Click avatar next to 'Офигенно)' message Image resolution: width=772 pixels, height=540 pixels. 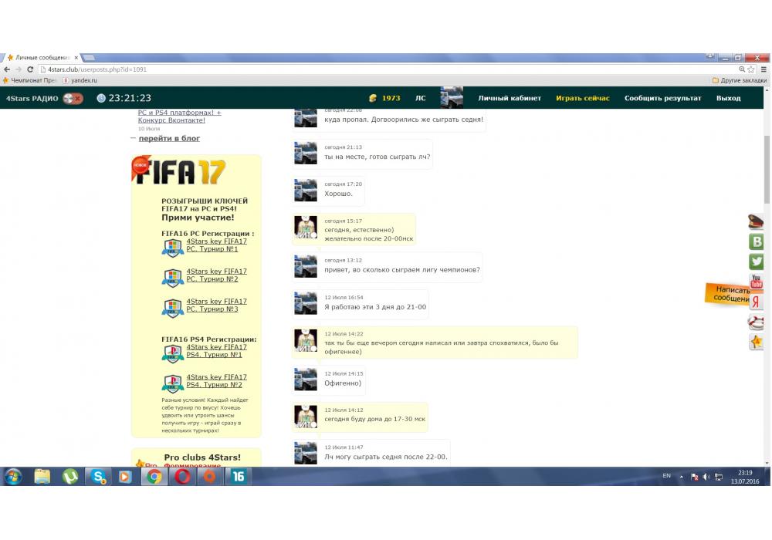[306, 380]
